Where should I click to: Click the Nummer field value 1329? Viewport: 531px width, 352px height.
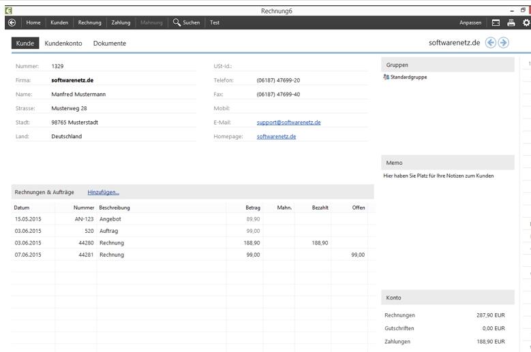click(57, 66)
